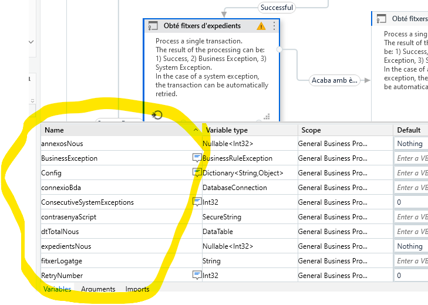Open the annotation icon for Config variable
This screenshot has height=305, width=428.
pos(197,172)
